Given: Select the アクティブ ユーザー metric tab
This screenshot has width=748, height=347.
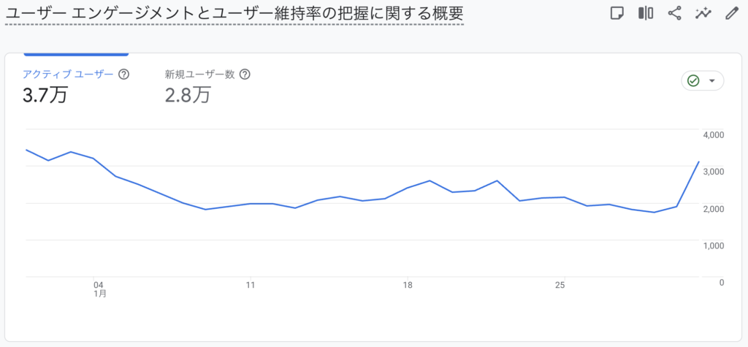Looking at the screenshot, I should pos(69,74).
